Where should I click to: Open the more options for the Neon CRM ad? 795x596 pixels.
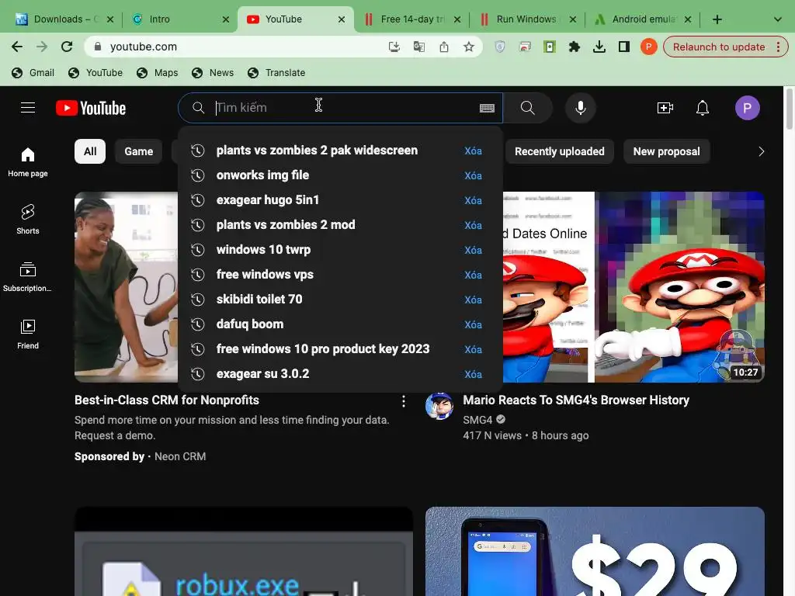pos(404,401)
